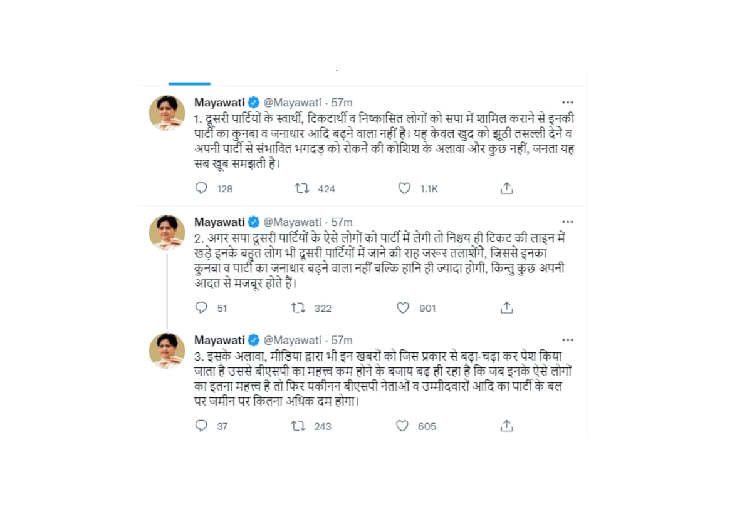Open more options menu on third tweet
The width and height of the screenshot is (752, 507).
[568, 340]
